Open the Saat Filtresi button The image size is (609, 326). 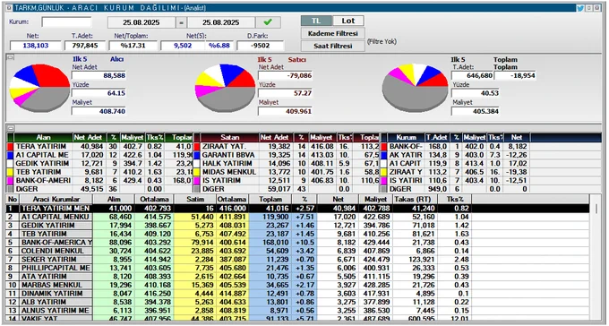[x=333, y=46]
